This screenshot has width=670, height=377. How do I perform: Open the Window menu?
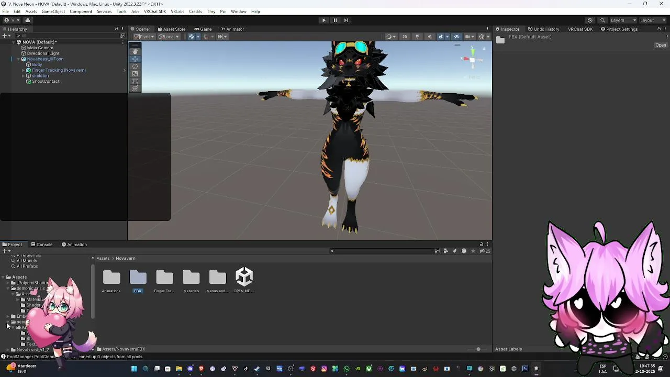click(x=238, y=12)
